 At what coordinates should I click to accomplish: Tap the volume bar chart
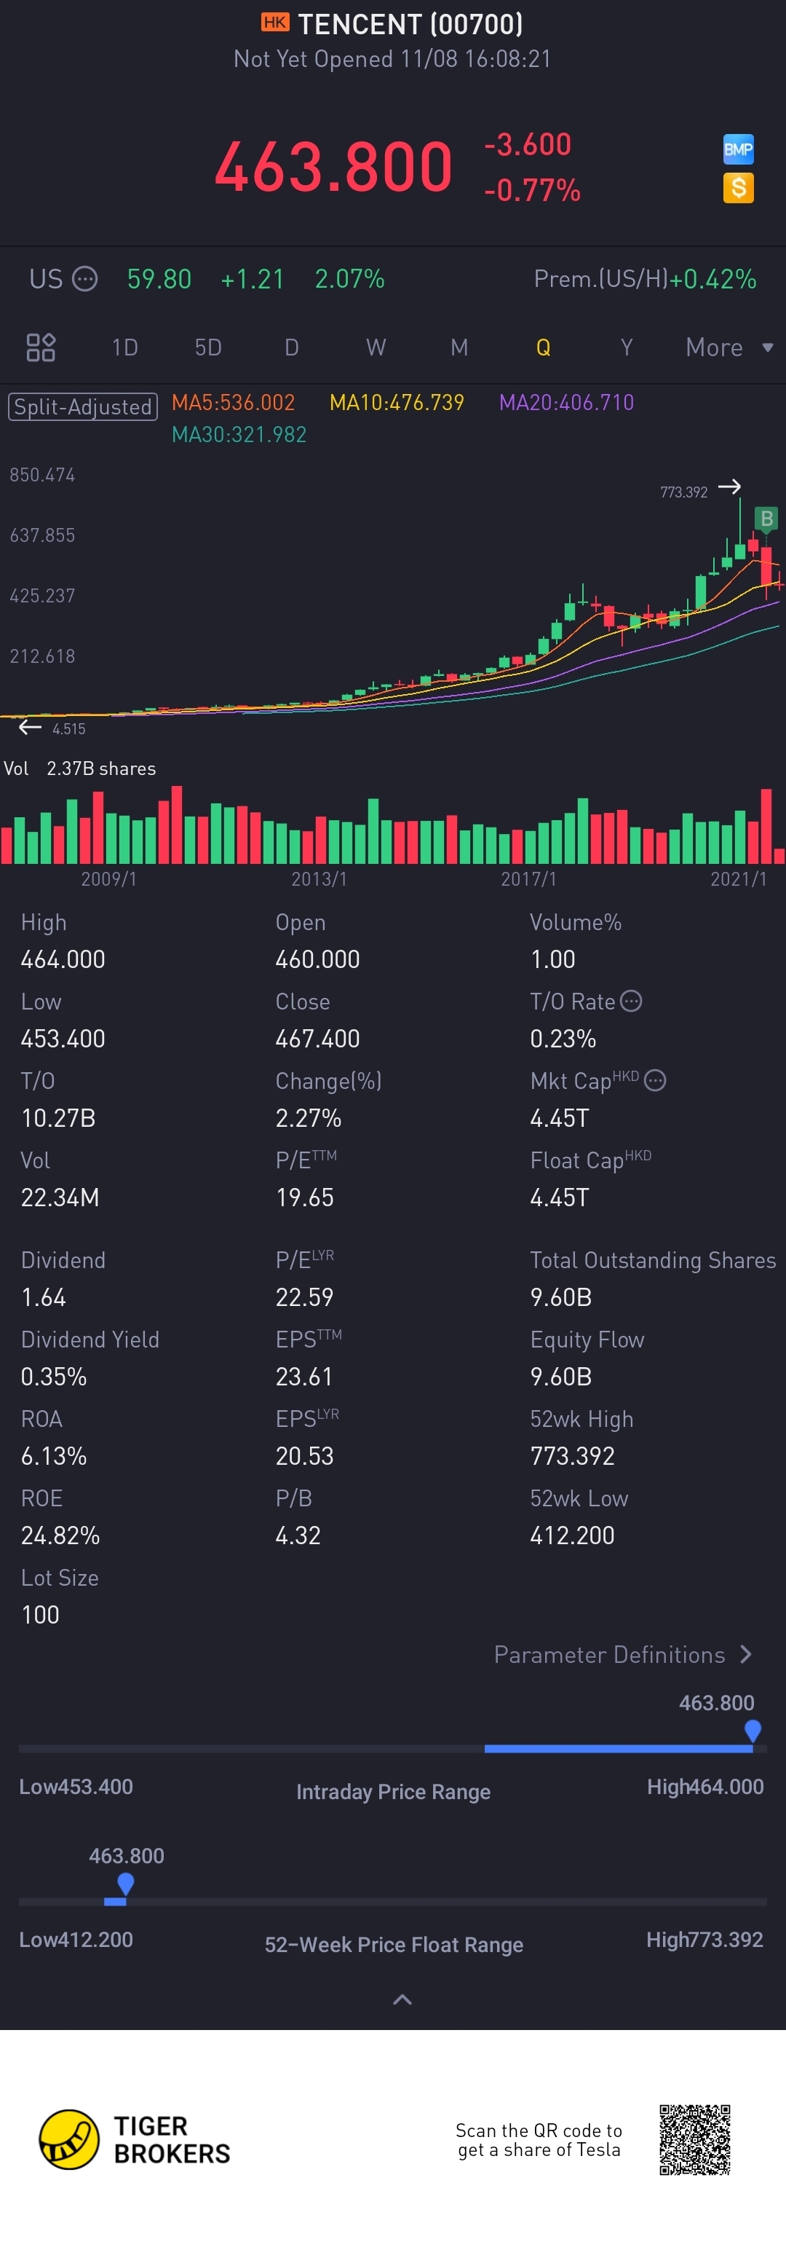392,825
